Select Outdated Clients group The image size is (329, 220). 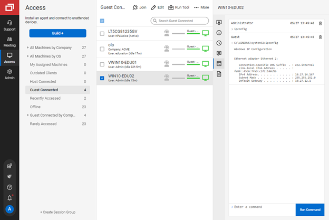[57, 73]
